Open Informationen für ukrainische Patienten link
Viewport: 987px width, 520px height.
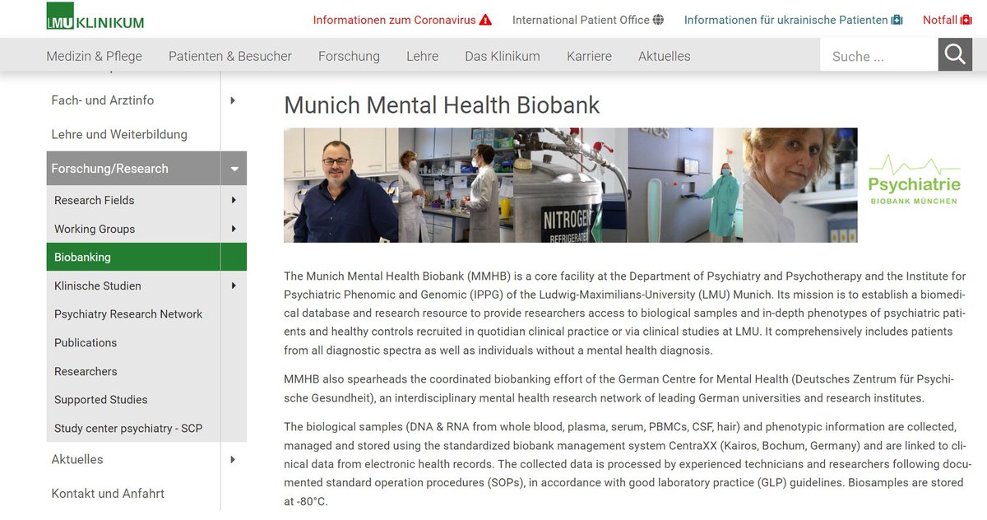coord(786,20)
